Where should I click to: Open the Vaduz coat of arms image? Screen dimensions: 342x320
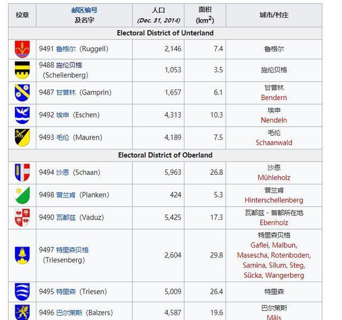22,217
